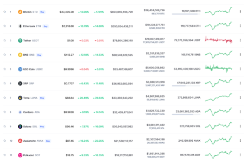This screenshot has width=249, height=162.
Task: Click the Cardano logo icon
Action: [20, 112]
